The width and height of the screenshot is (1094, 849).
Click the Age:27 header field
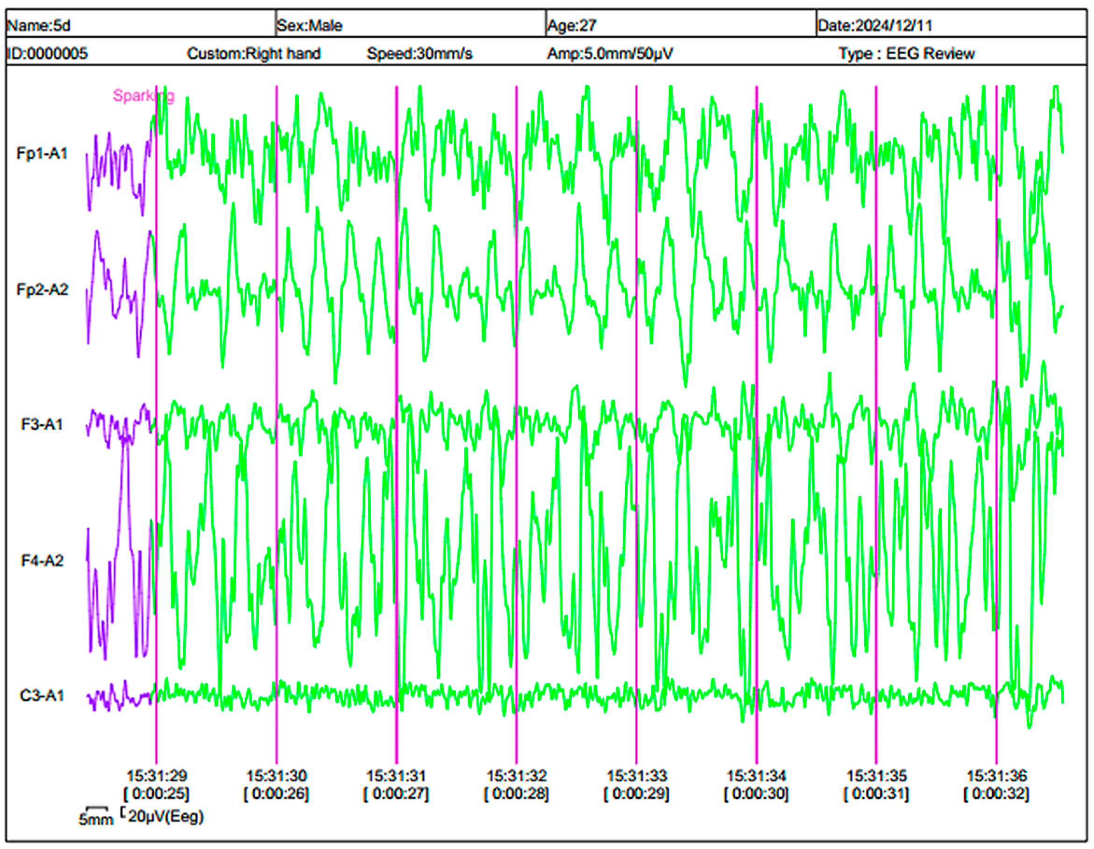(572, 26)
